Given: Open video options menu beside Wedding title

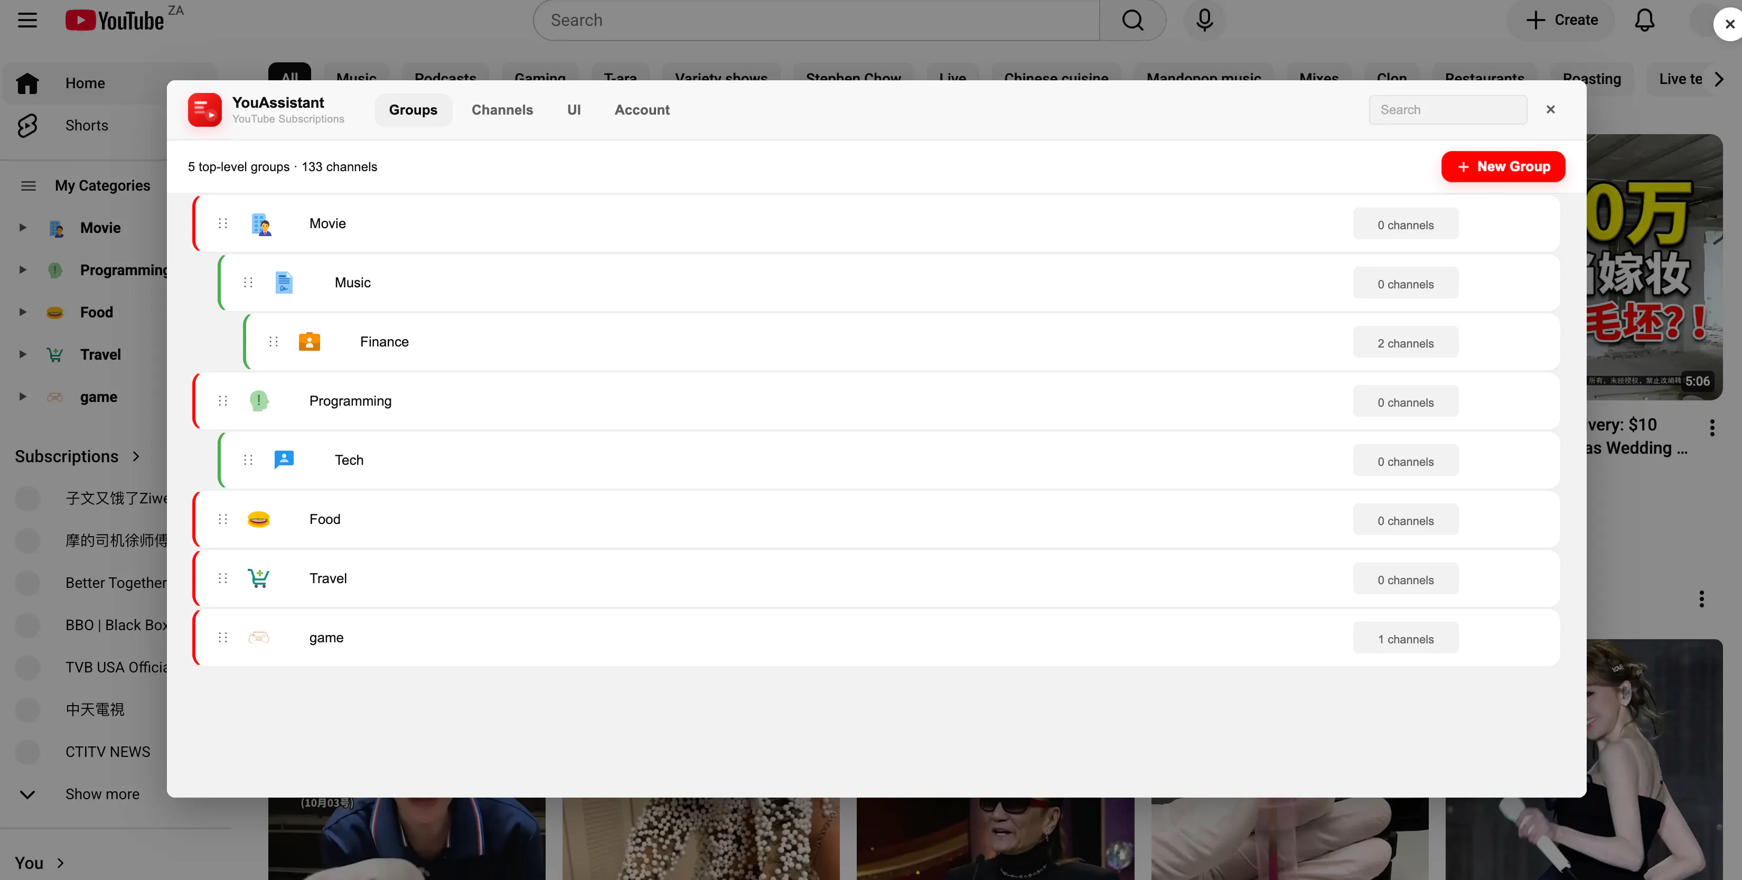Looking at the screenshot, I should pyautogui.click(x=1711, y=427).
